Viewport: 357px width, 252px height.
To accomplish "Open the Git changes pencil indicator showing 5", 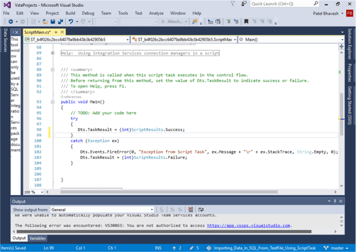I will pos(194,248).
